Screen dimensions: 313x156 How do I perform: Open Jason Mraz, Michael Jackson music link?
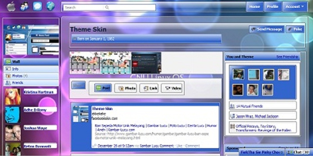click(257, 116)
